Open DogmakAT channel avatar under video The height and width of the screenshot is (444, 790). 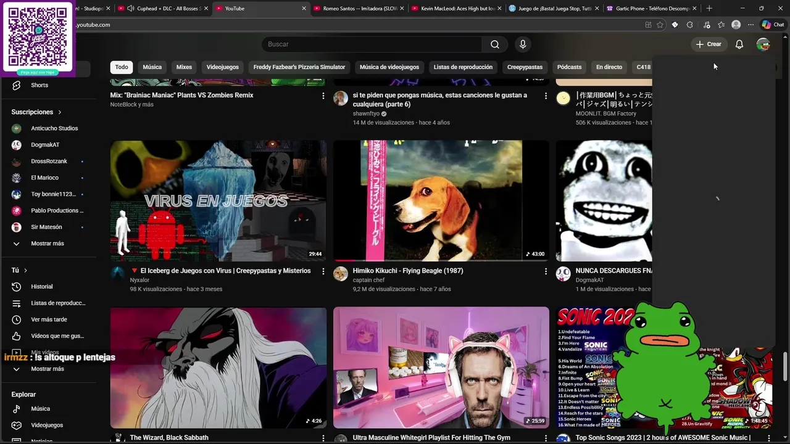pos(563,274)
